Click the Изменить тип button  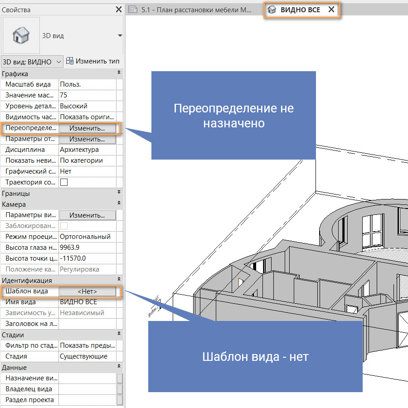pos(92,61)
